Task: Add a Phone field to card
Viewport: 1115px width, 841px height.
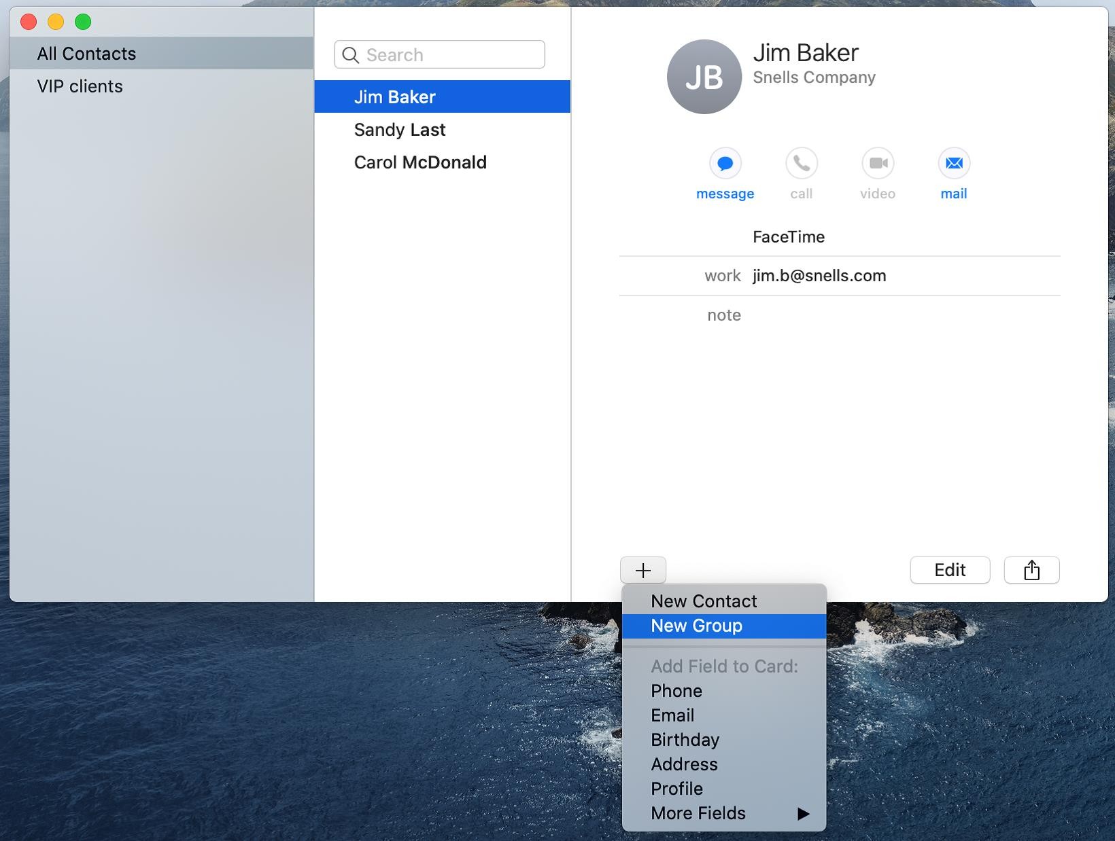Action: pyautogui.click(x=724, y=691)
